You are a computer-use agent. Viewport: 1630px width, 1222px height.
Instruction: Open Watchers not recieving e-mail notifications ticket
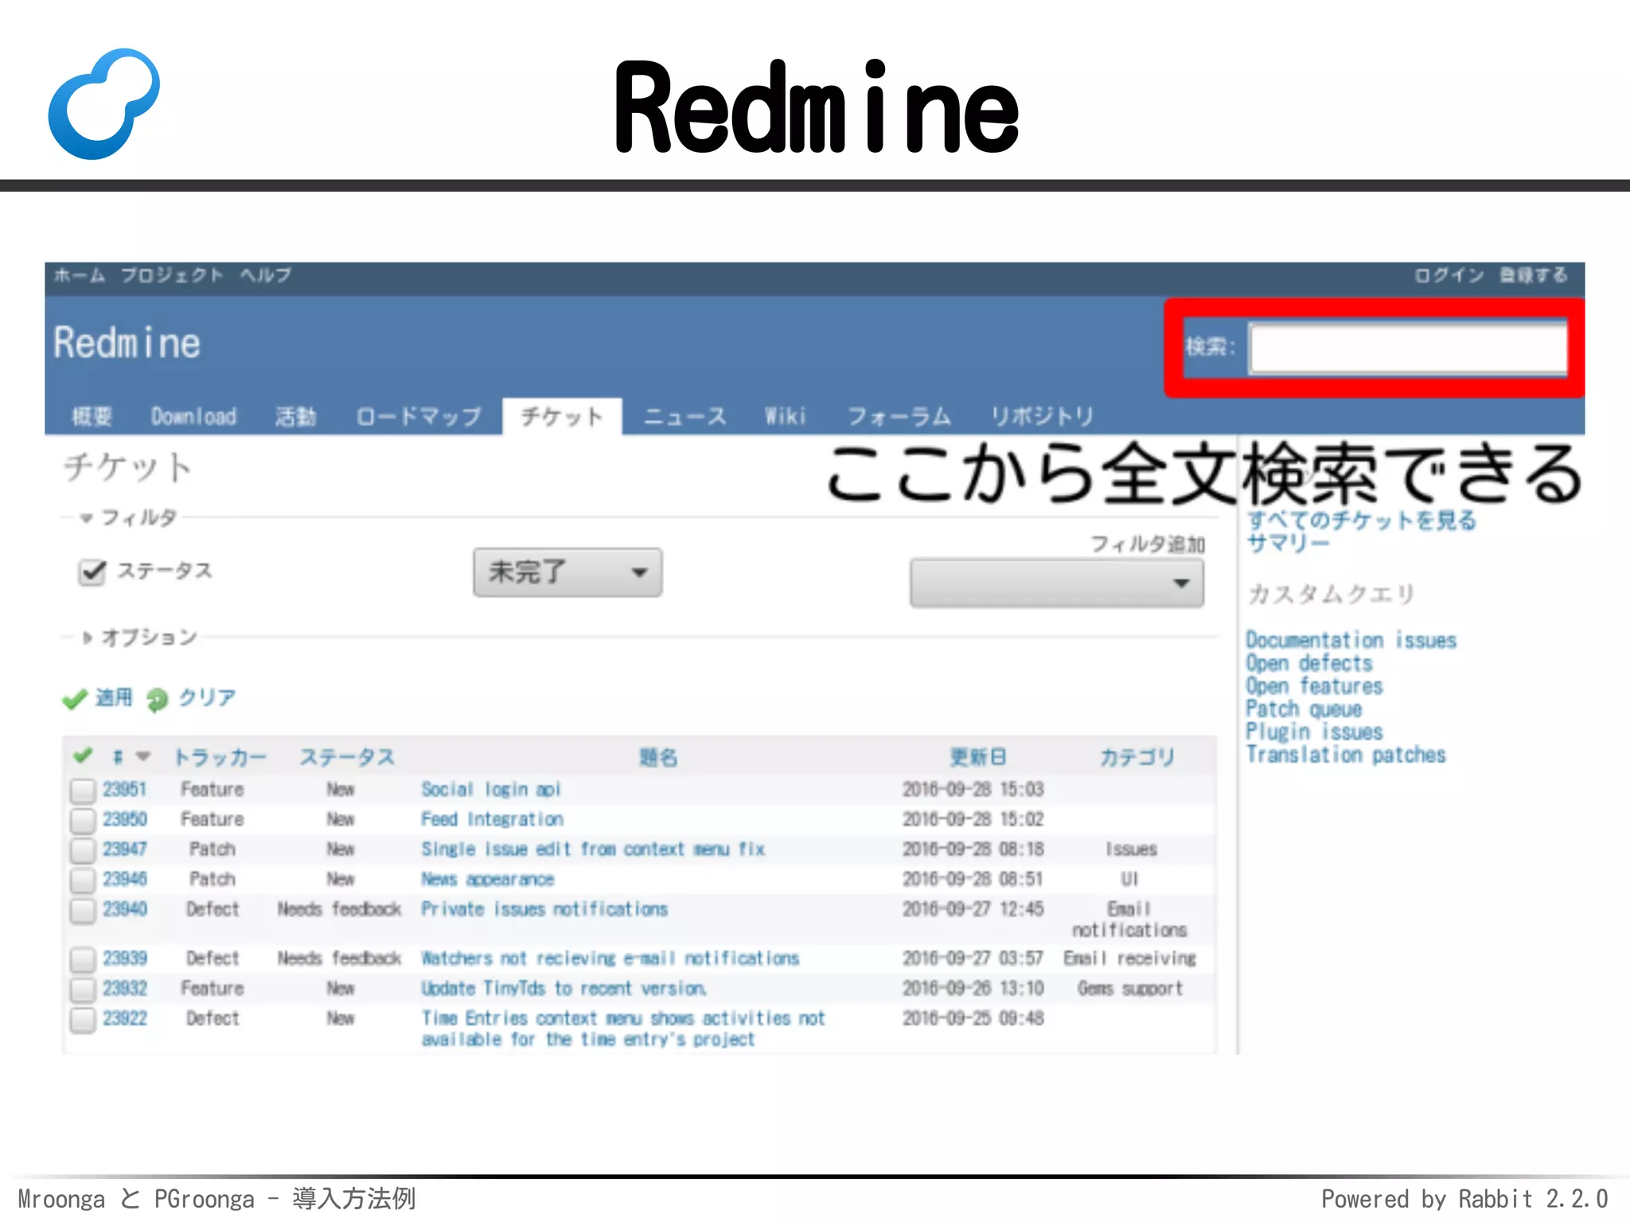pos(610,958)
